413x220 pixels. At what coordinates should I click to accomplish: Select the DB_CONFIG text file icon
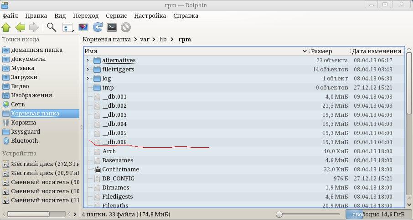pyautogui.click(x=97, y=179)
